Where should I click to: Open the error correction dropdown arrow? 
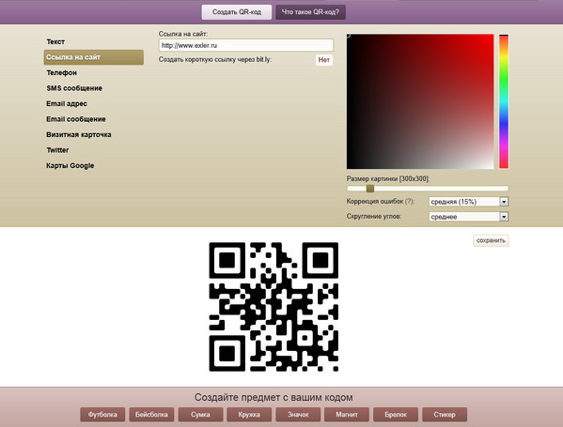(x=504, y=202)
